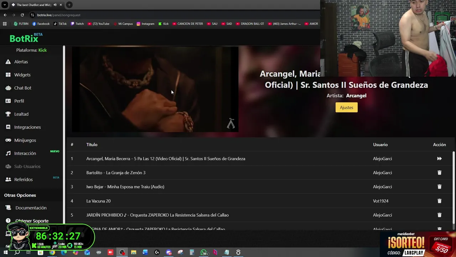Click the BotRix logo

(26, 38)
